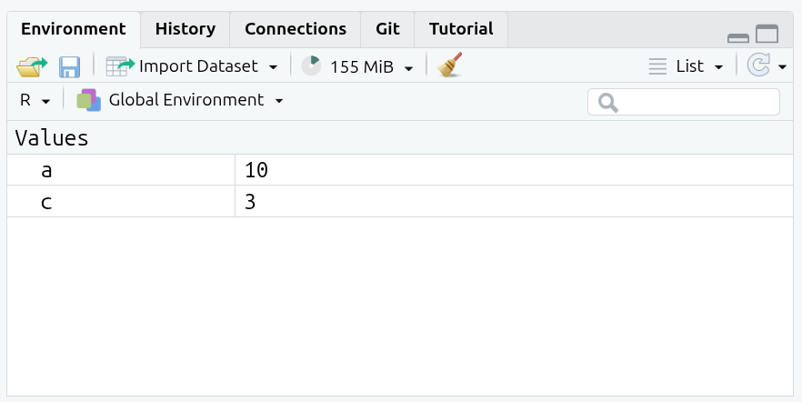Save workspace with the floppy disk icon

pyautogui.click(x=70, y=66)
